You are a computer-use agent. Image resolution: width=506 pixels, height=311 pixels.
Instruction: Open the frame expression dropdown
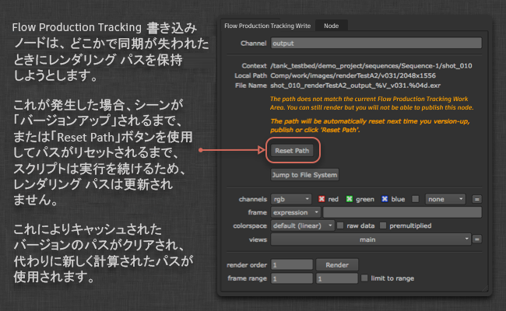(x=296, y=212)
